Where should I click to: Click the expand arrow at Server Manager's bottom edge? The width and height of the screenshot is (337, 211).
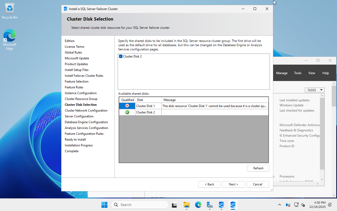[318, 183]
